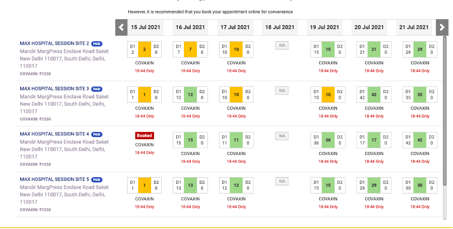
Task: Open MAX HOSPITAL SESSION SITE 4 link
Action: tap(54, 134)
